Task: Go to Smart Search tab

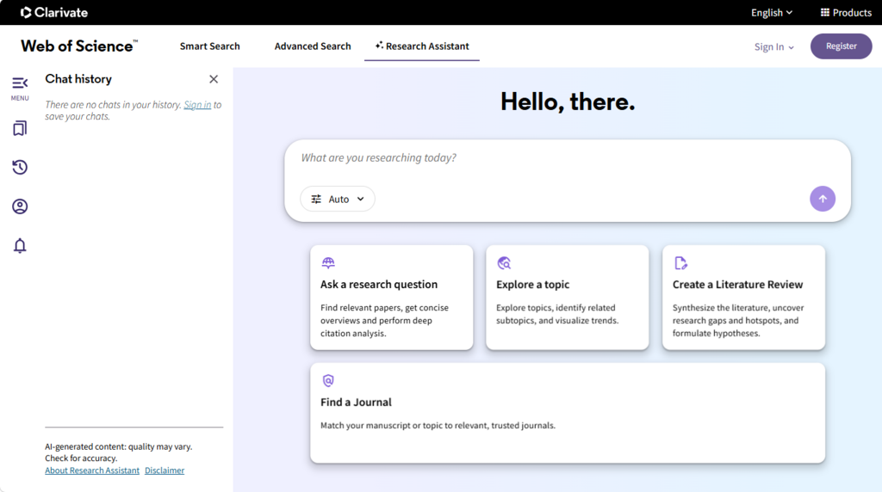Action: click(210, 46)
